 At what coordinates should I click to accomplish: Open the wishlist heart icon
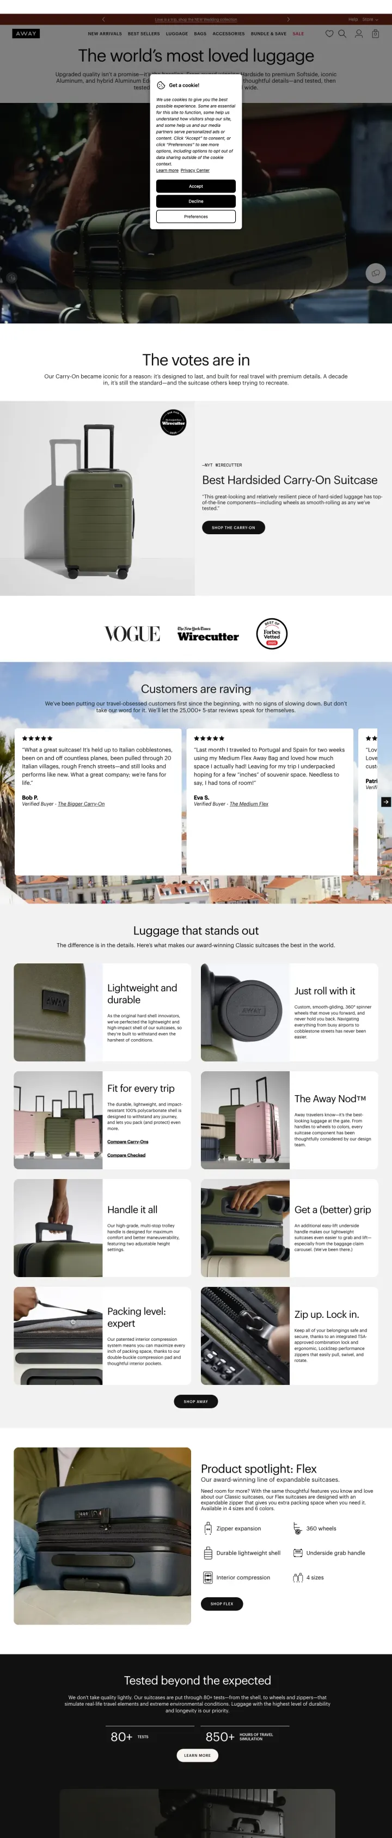pos(329,34)
